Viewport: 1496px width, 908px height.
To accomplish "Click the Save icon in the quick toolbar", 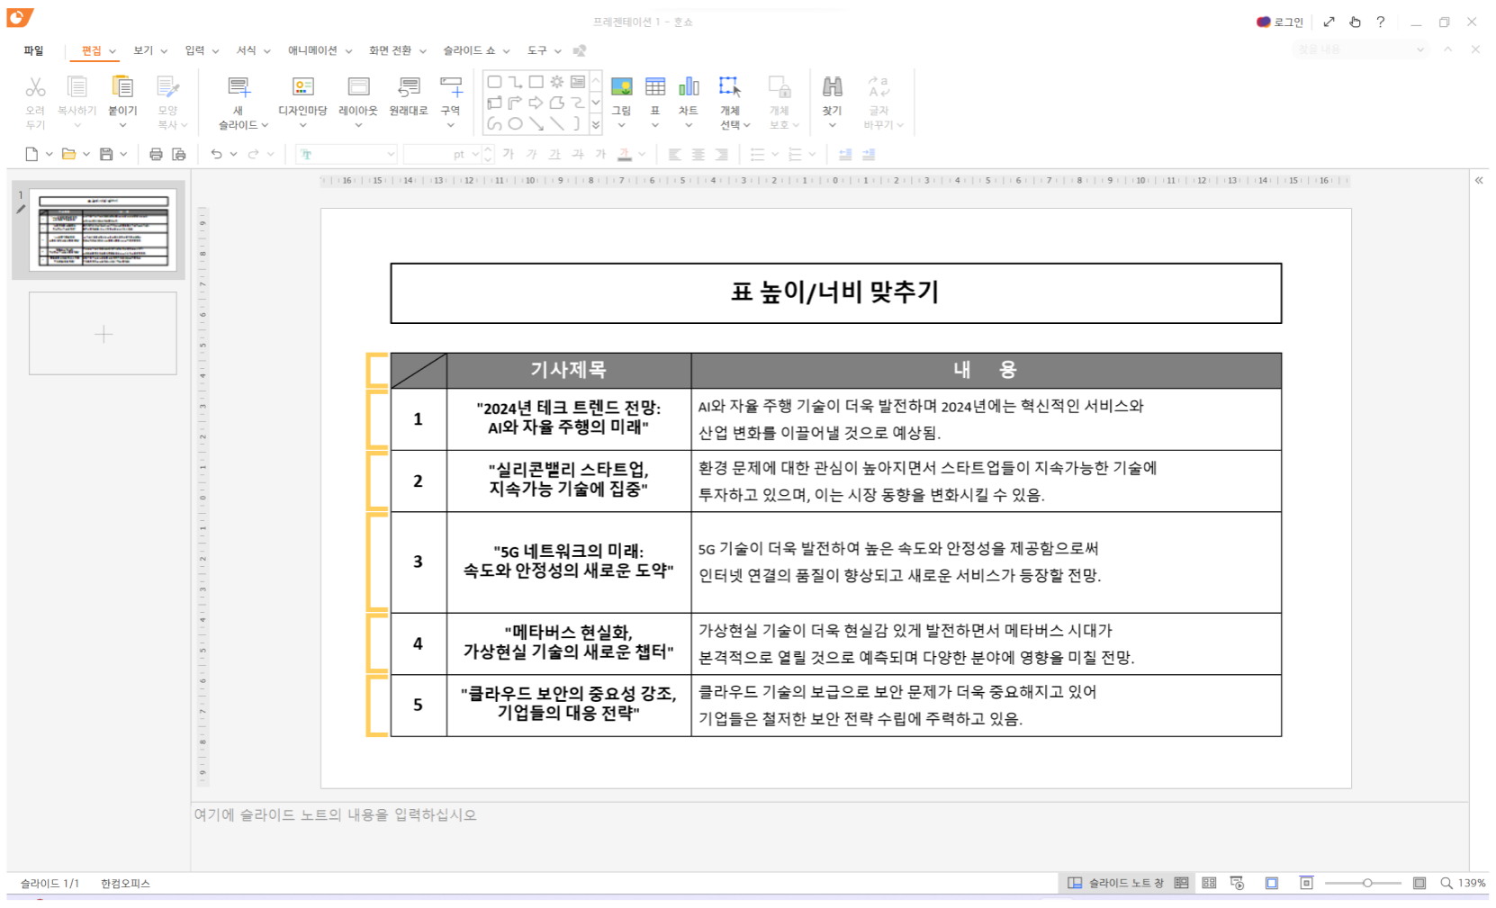I will [107, 154].
